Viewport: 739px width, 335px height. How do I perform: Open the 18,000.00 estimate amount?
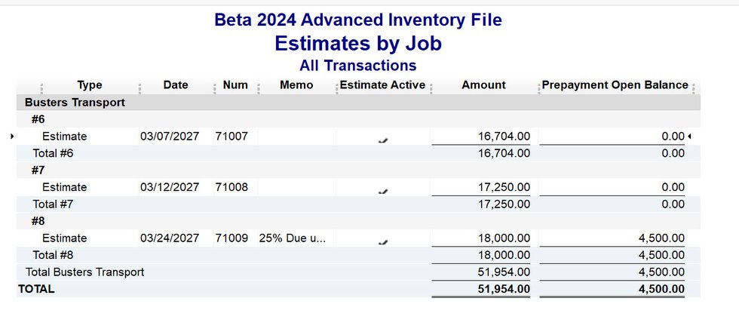click(x=504, y=238)
